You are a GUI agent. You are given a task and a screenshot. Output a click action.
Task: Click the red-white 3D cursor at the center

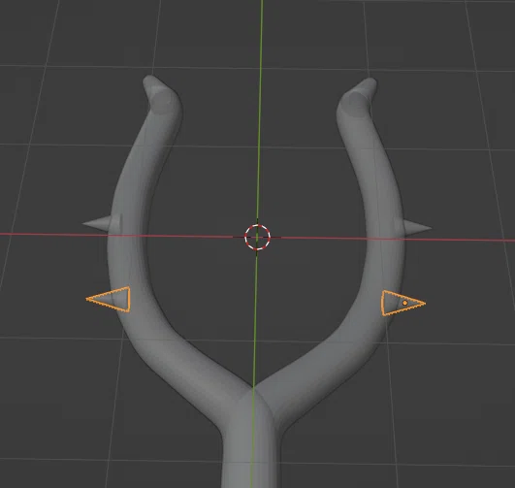258,237
